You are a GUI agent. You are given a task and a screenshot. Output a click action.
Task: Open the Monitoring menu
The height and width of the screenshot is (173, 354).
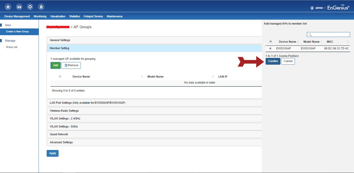click(40, 16)
